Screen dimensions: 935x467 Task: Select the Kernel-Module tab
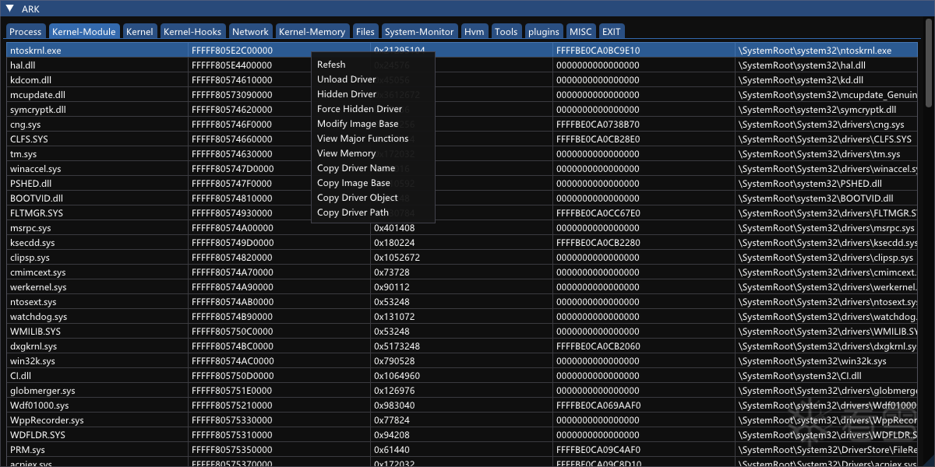click(x=83, y=31)
